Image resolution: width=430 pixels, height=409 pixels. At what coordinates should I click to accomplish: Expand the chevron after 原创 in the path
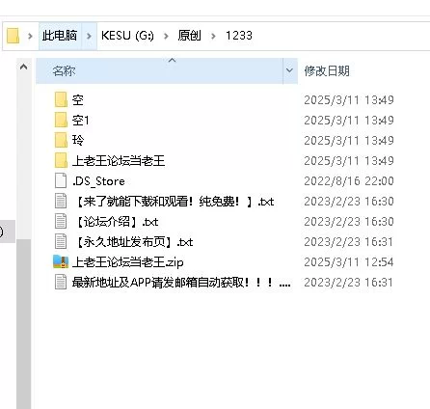pyautogui.click(x=213, y=36)
